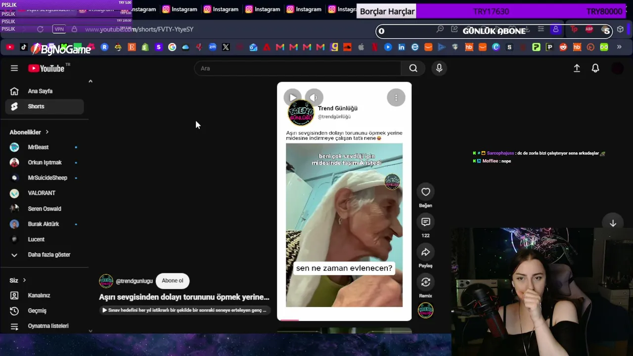Open the Hepsiburada 'hb' bookmark after Reddit
633x356 pixels.
click(x=577, y=47)
